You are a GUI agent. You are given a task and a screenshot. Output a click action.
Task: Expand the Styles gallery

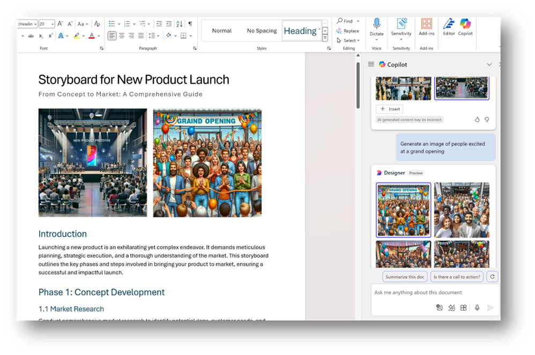pyautogui.click(x=325, y=38)
